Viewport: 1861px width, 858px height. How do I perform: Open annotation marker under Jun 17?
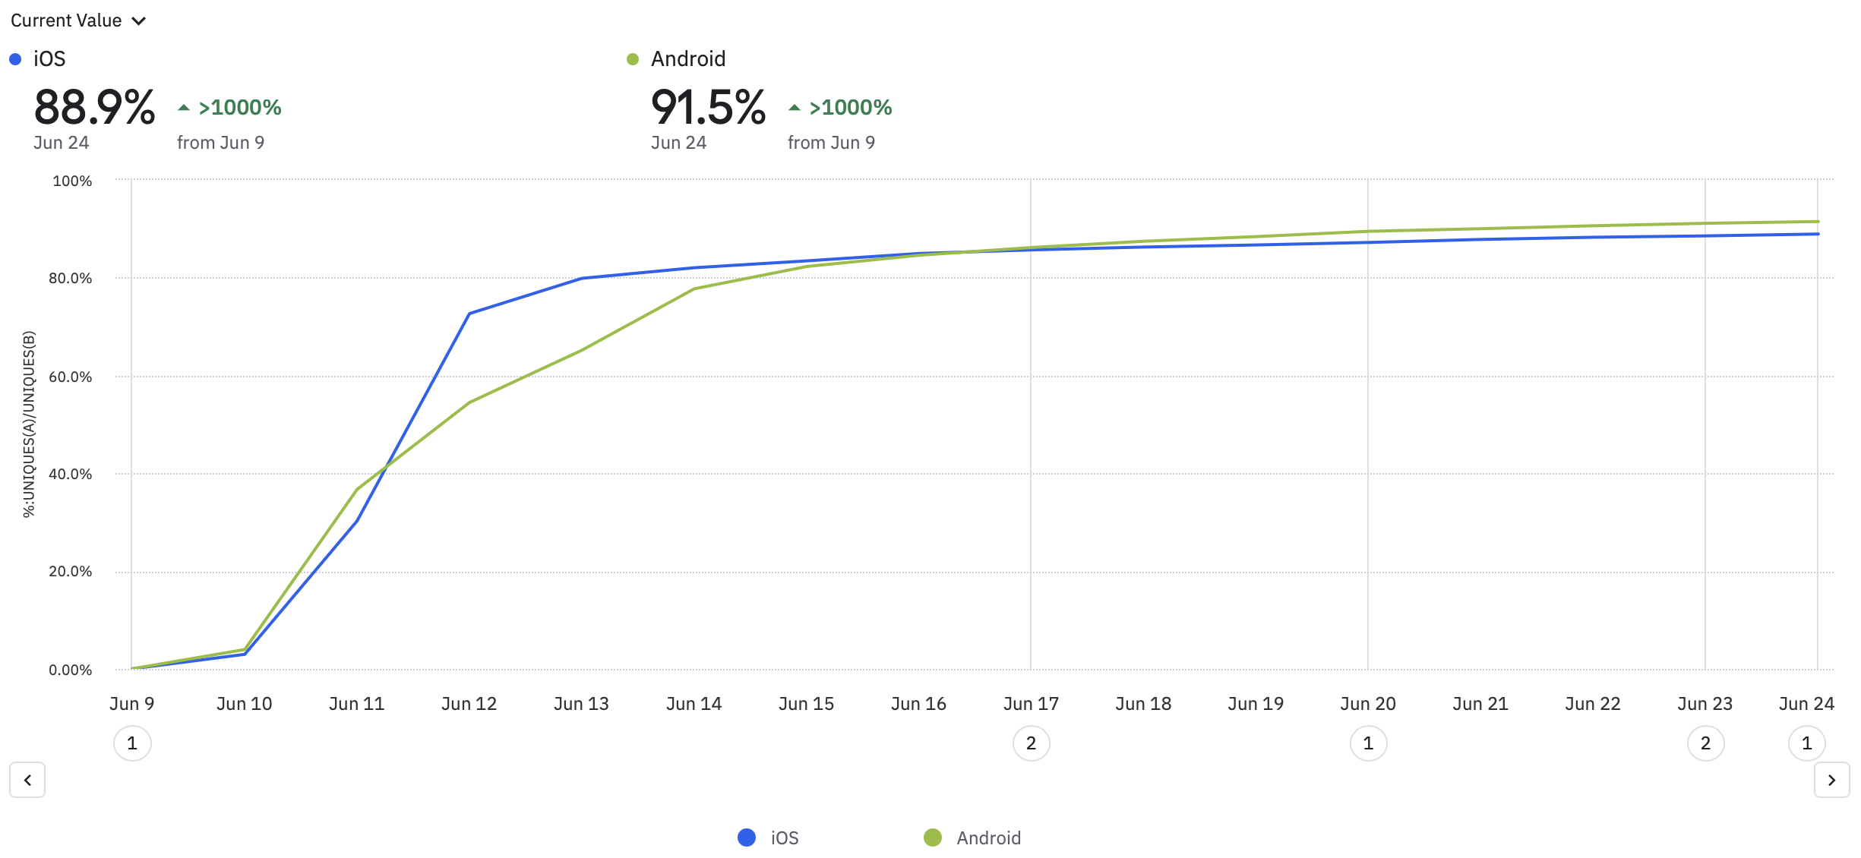[x=1031, y=743]
